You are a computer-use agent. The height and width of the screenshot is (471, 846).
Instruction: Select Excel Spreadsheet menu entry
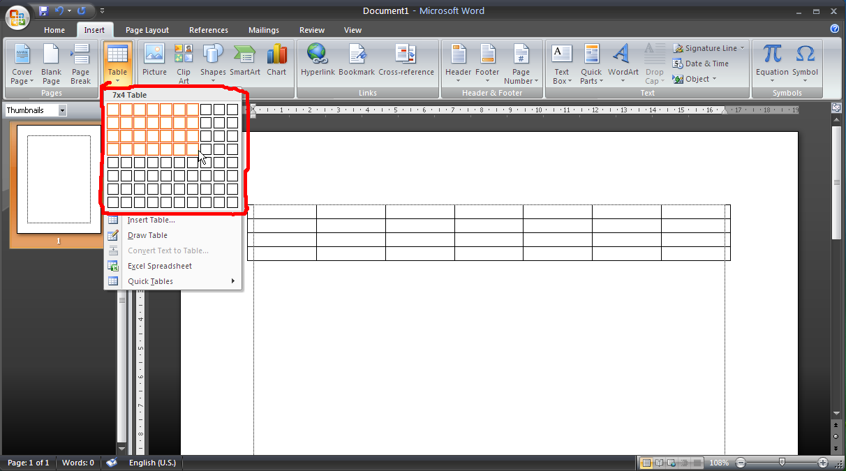click(x=172, y=266)
